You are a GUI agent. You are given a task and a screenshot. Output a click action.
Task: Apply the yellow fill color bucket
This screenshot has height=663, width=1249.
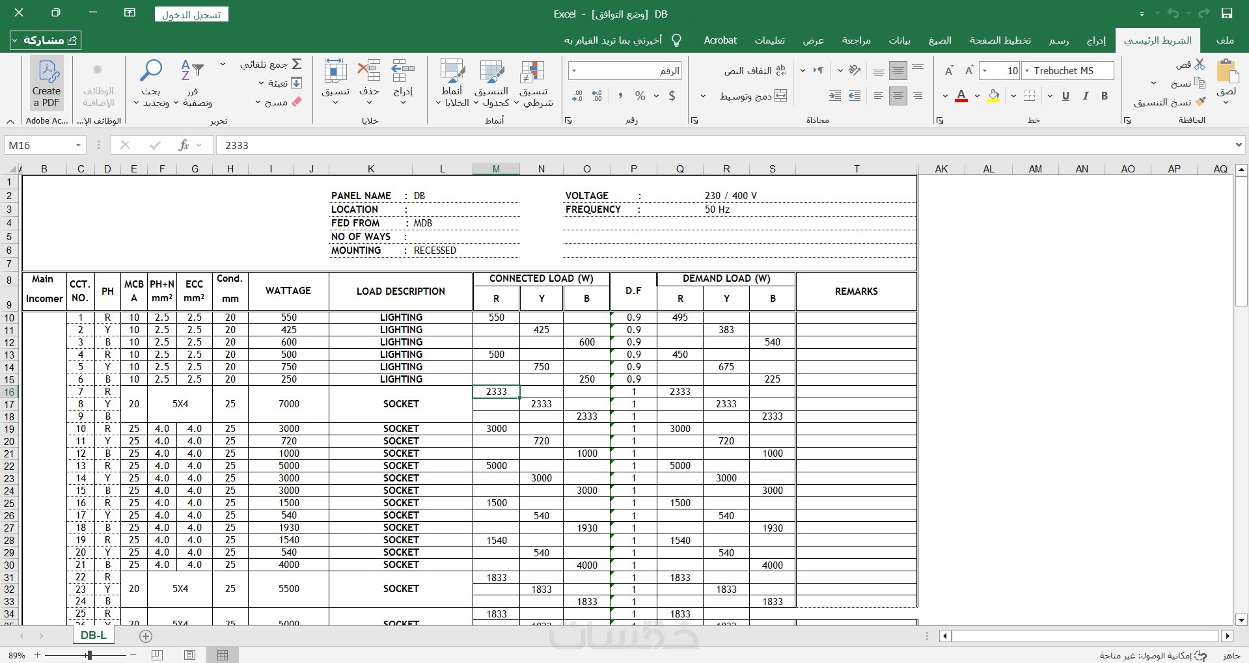(x=993, y=96)
